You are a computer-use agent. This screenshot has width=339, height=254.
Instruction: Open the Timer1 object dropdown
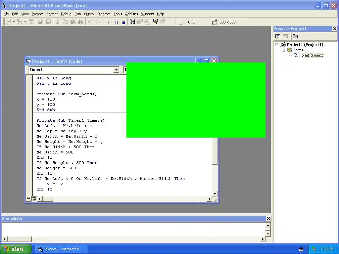tap(116, 69)
